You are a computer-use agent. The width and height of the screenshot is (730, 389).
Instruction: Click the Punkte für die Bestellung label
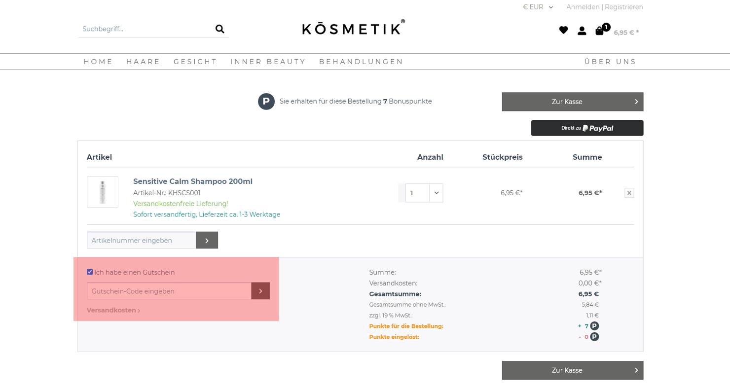tap(406, 326)
